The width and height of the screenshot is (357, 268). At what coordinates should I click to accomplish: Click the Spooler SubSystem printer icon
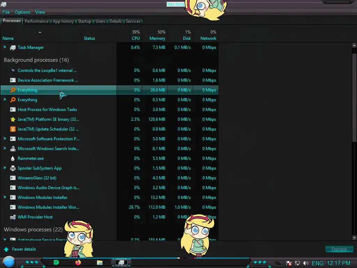pyautogui.click(x=13, y=168)
